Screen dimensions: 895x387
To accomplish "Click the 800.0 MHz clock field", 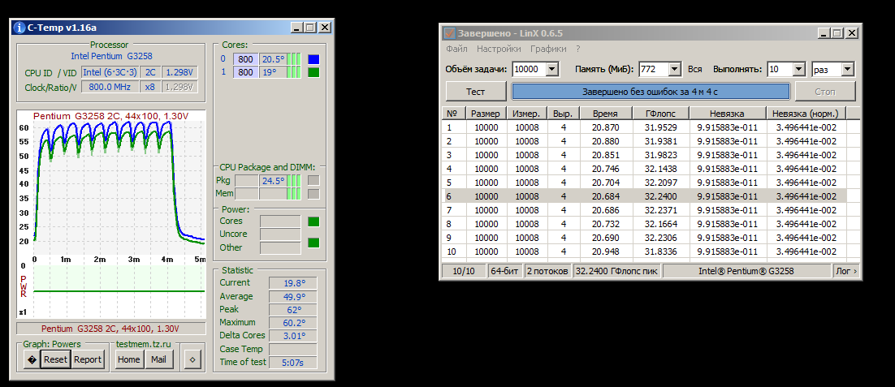I will [x=109, y=87].
